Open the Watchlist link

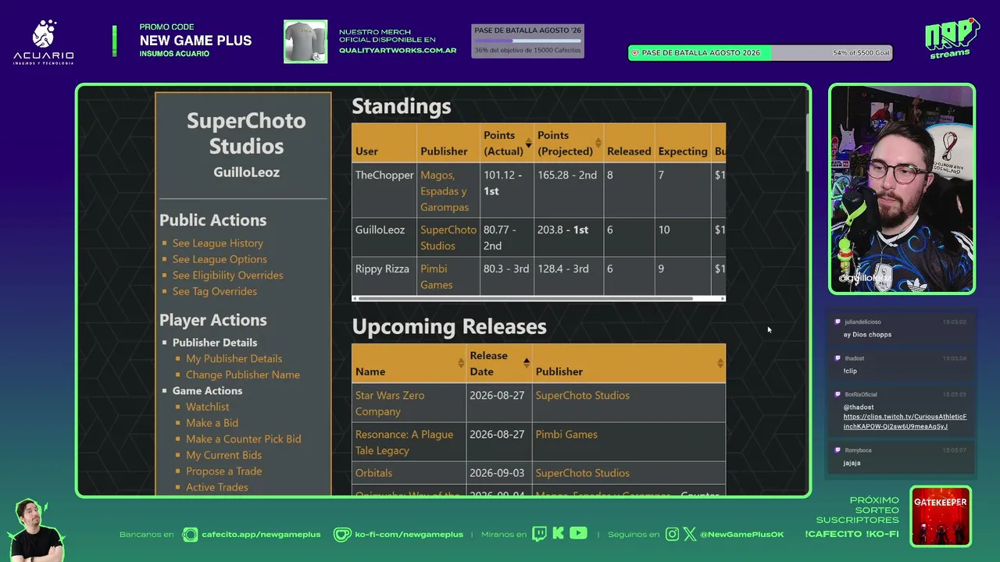coord(208,407)
